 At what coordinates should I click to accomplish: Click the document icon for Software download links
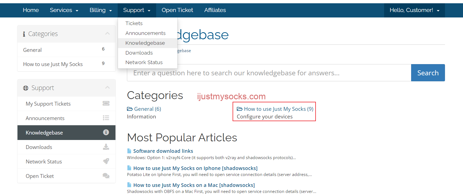(129, 151)
